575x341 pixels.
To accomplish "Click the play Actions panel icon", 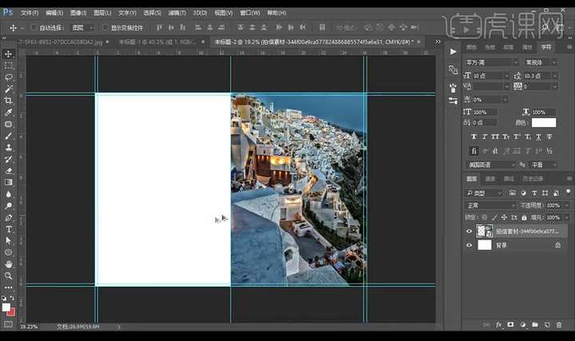I will tap(454, 52).
